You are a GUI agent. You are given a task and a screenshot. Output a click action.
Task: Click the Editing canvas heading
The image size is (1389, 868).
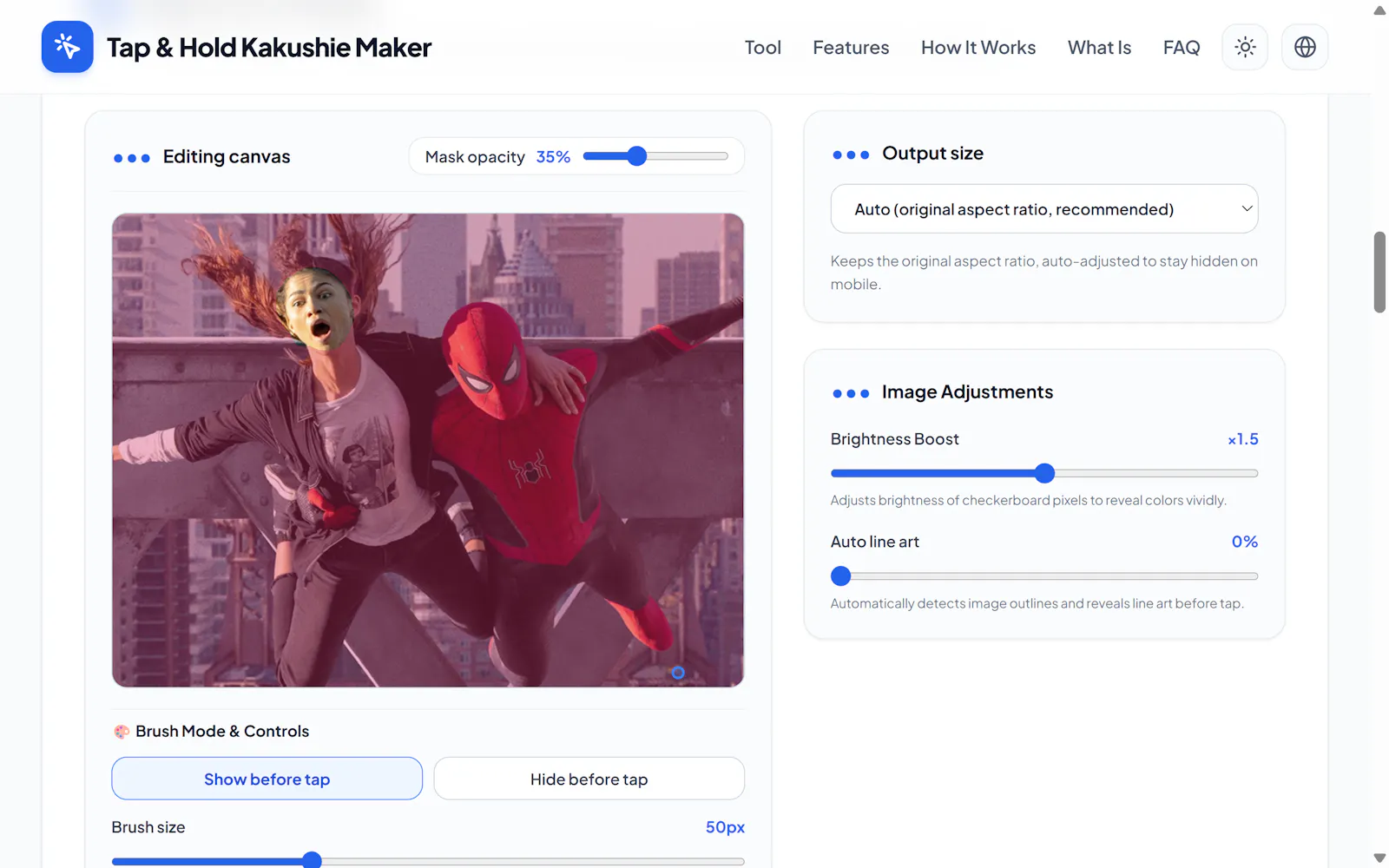click(227, 157)
